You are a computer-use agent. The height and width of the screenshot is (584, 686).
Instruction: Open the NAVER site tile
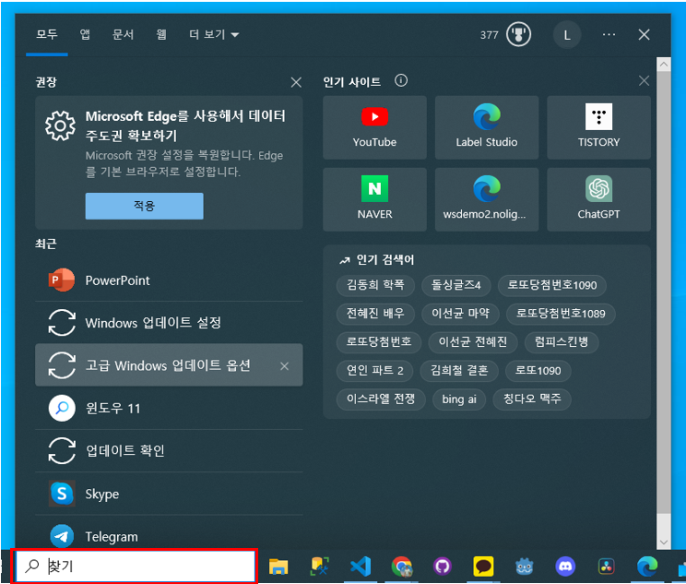(x=374, y=199)
